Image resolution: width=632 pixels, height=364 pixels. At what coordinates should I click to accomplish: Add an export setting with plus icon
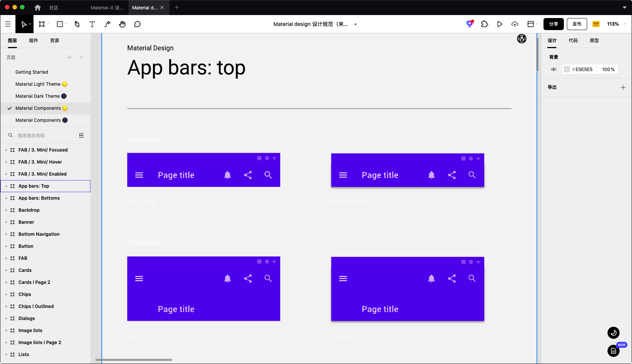(x=623, y=87)
